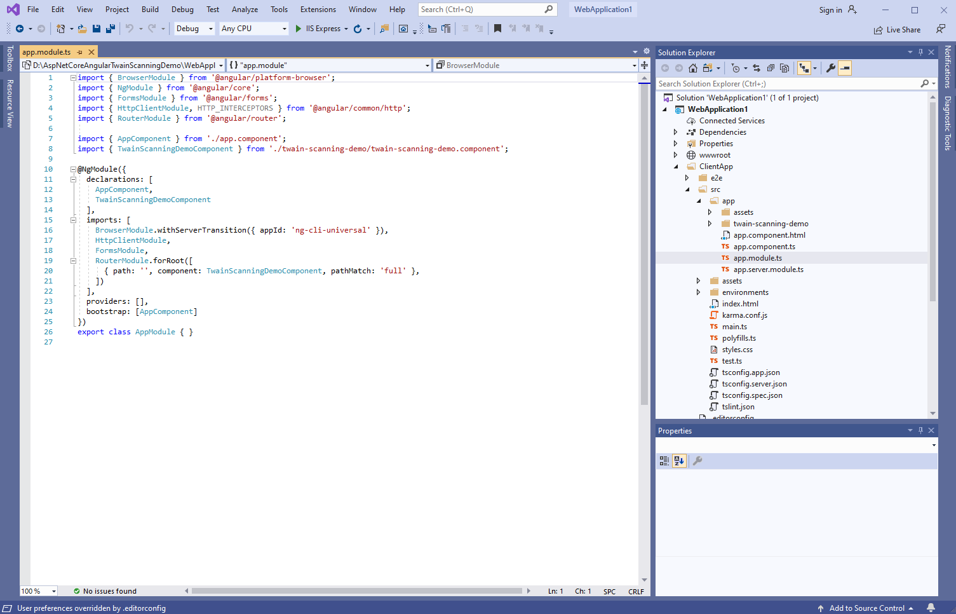Click the Save All toolbar icon

pos(110,29)
